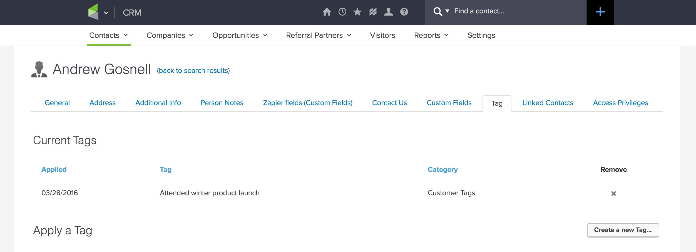Sort tags by Applied column
Viewport: 696px width, 252px height.
tap(54, 170)
